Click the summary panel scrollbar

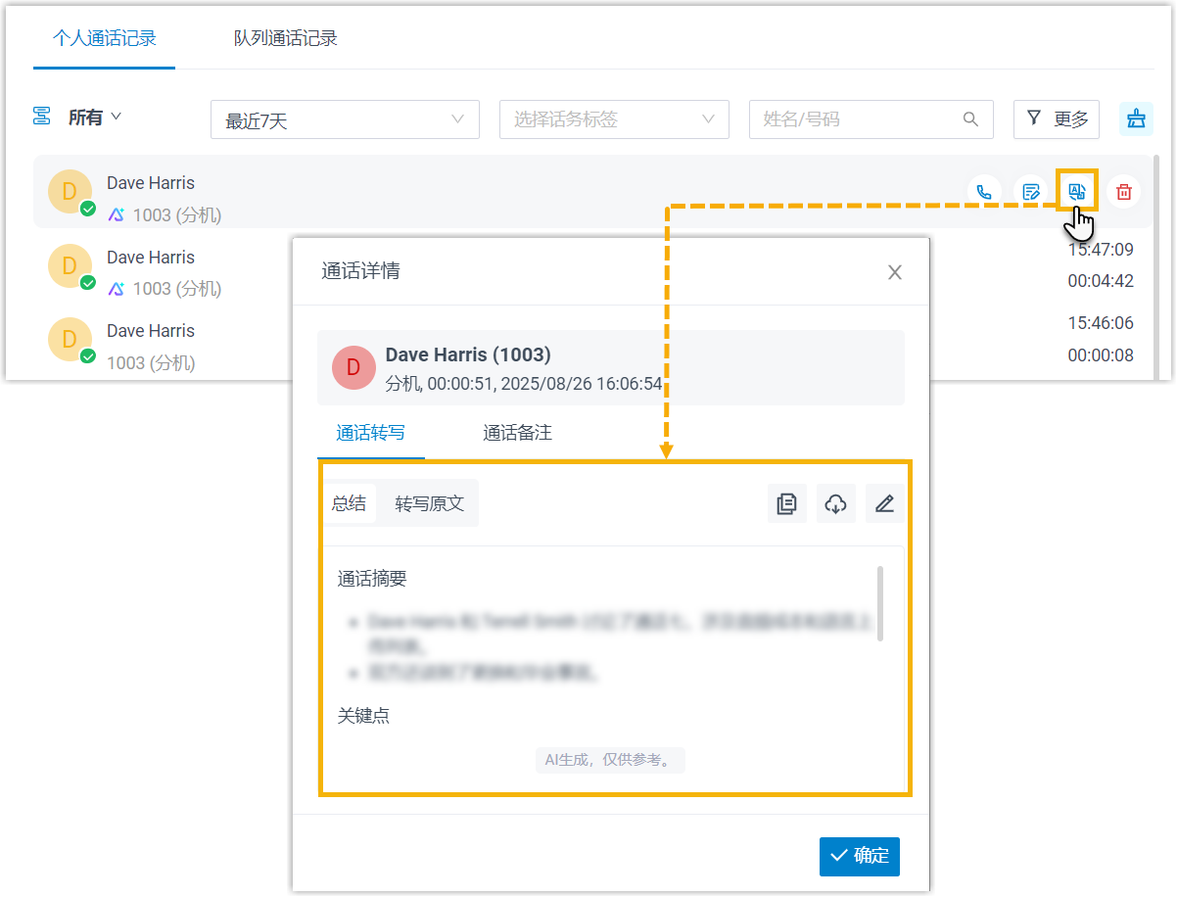(880, 603)
